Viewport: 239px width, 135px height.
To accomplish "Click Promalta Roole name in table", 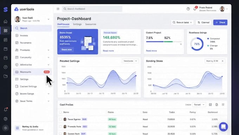I will [74, 127].
